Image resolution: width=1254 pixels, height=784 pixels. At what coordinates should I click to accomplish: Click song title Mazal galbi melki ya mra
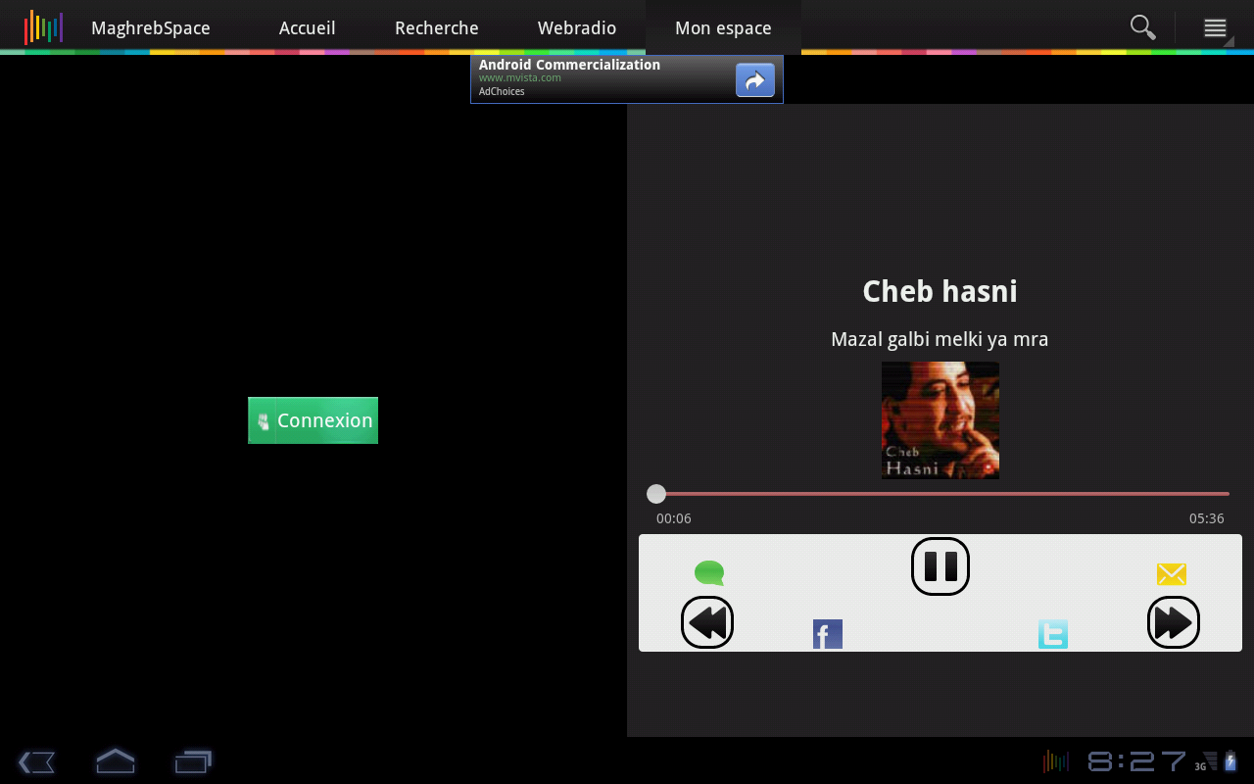[x=940, y=339]
